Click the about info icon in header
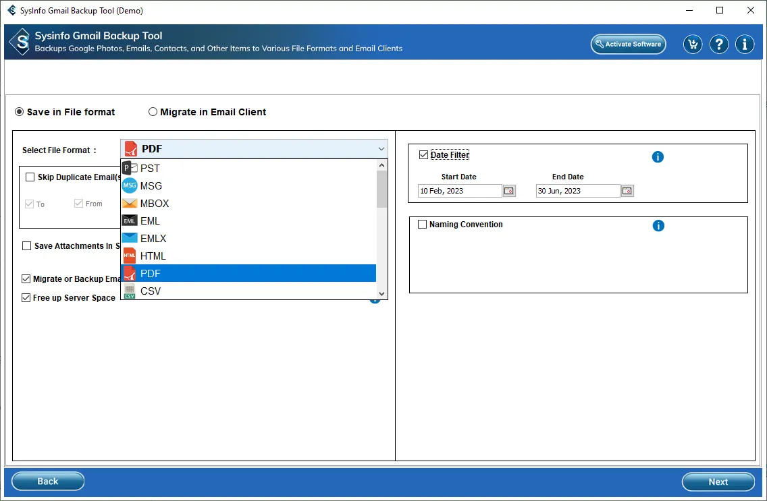The height and width of the screenshot is (501, 767). tap(745, 45)
